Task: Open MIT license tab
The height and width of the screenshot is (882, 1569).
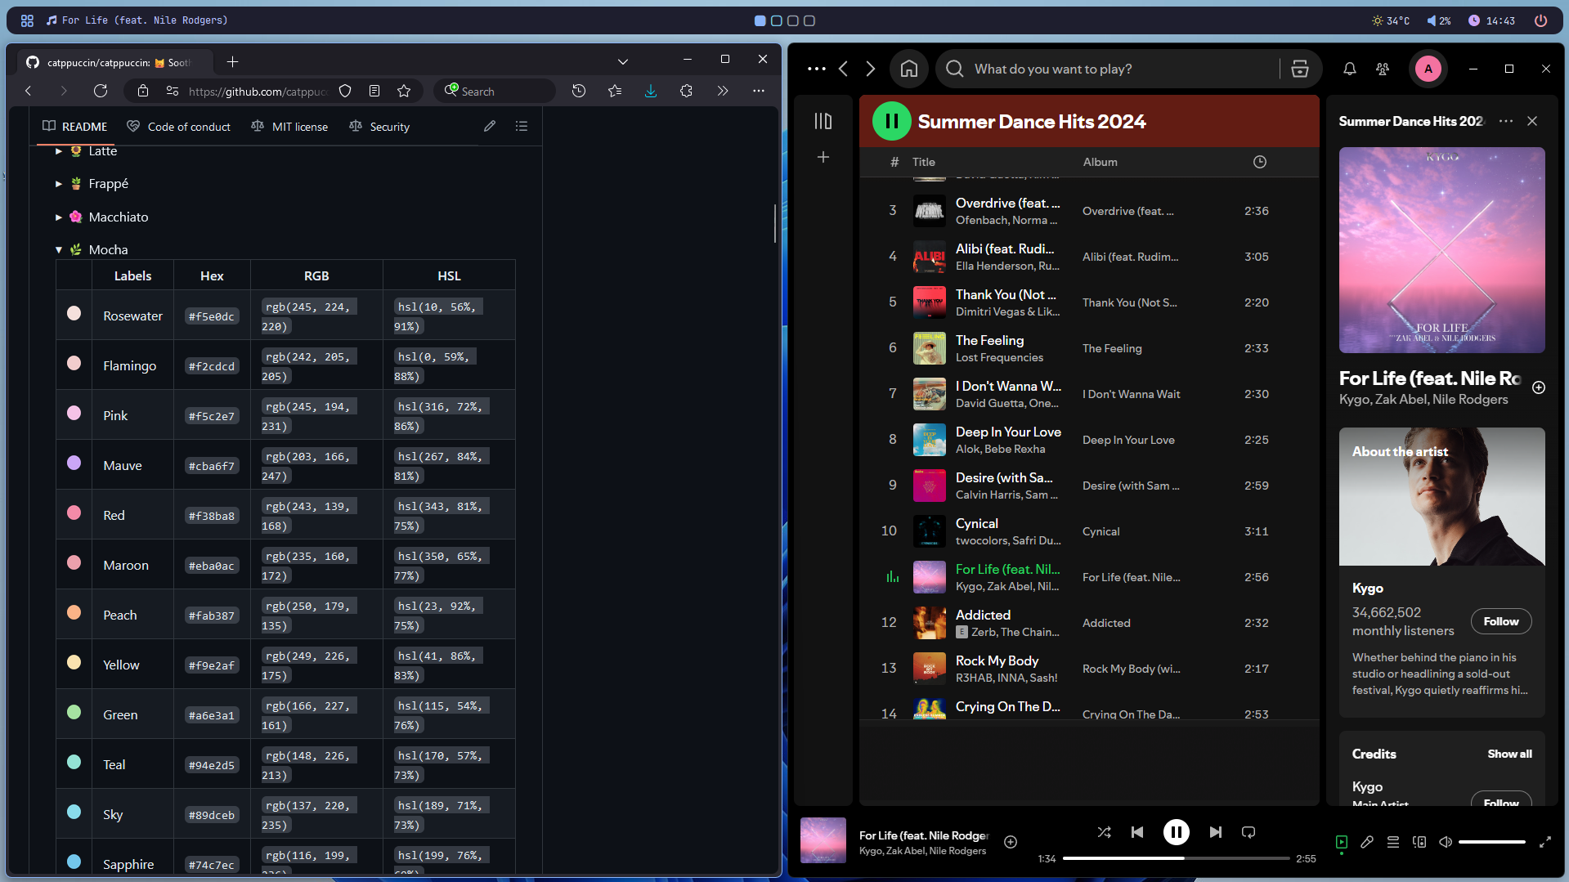Action: click(289, 127)
